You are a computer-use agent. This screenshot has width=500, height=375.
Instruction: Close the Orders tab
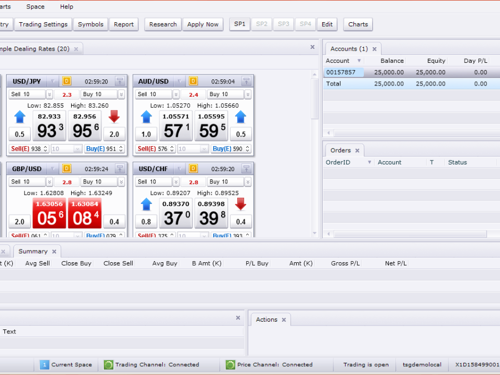357,151
